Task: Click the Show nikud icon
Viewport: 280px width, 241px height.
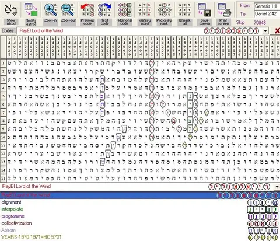Action: tap(11, 10)
